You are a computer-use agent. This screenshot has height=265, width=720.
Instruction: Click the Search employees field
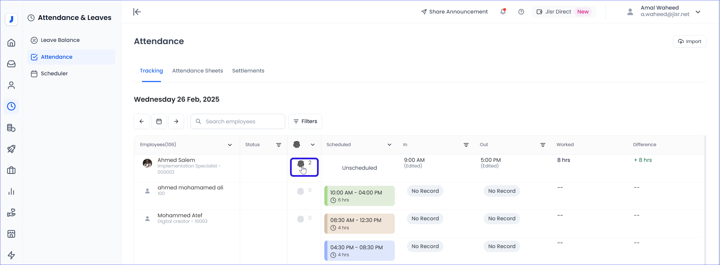238,121
